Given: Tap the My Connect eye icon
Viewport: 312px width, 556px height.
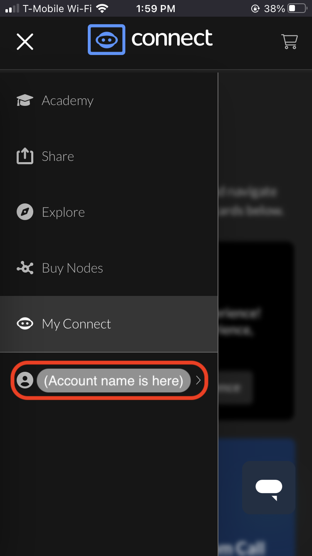Looking at the screenshot, I should coord(25,324).
